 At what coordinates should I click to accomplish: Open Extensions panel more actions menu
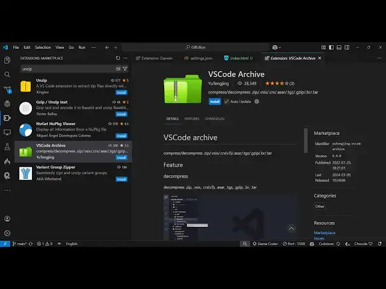(x=125, y=58)
